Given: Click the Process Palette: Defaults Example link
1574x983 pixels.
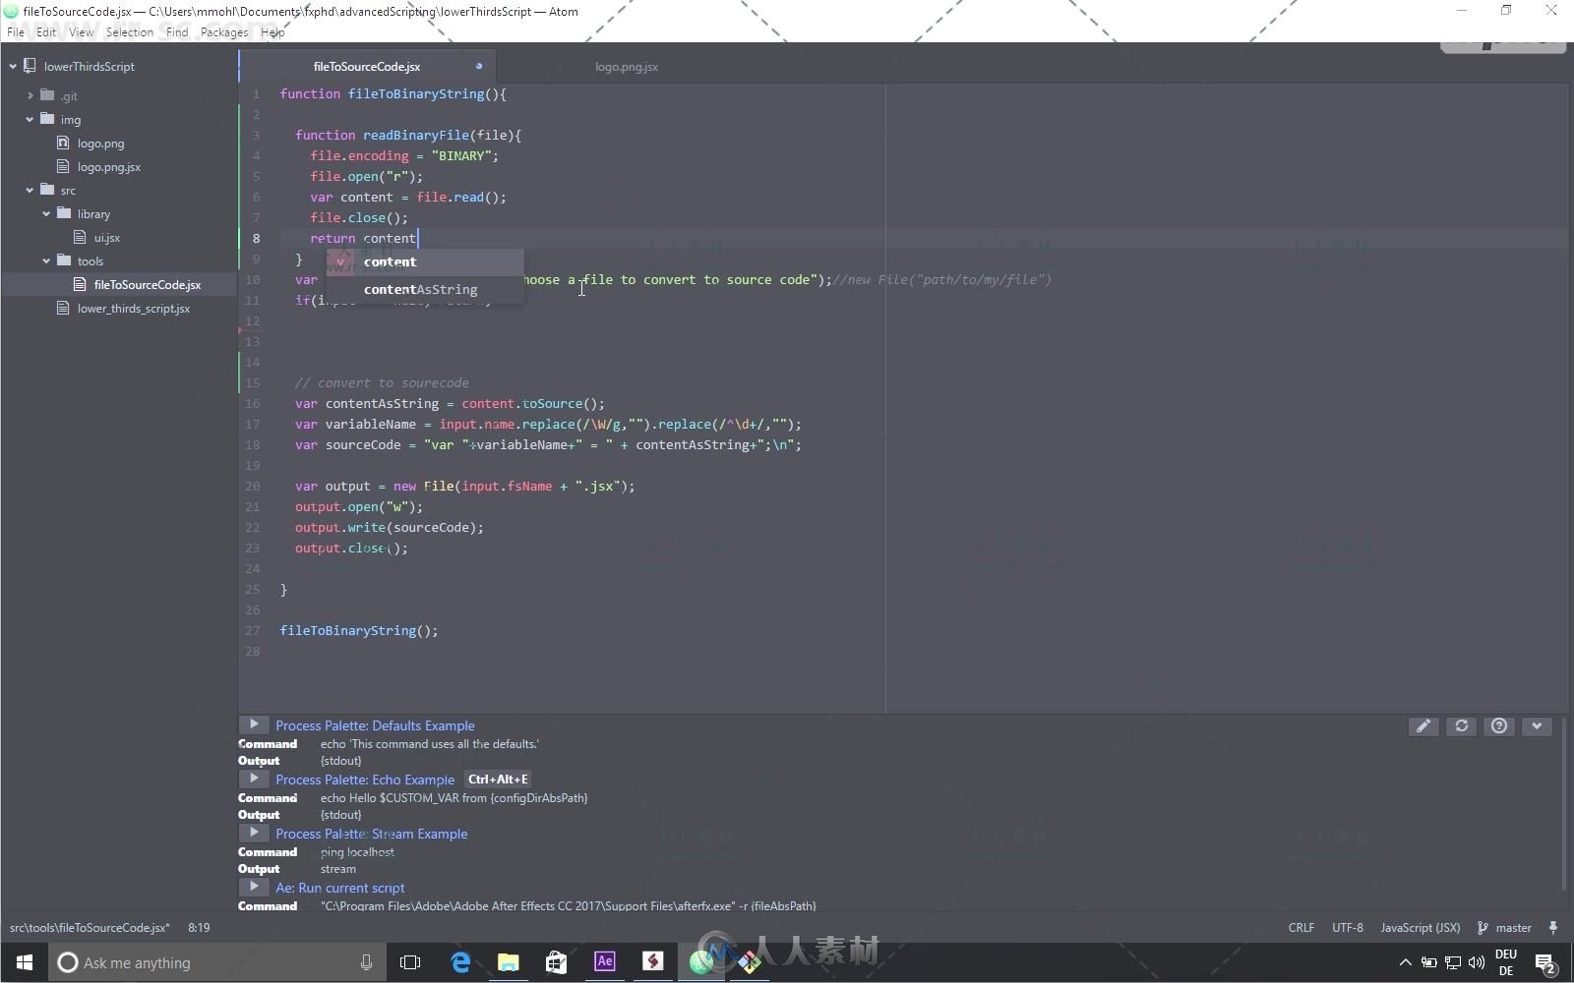Looking at the screenshot, I should (375, 725).
